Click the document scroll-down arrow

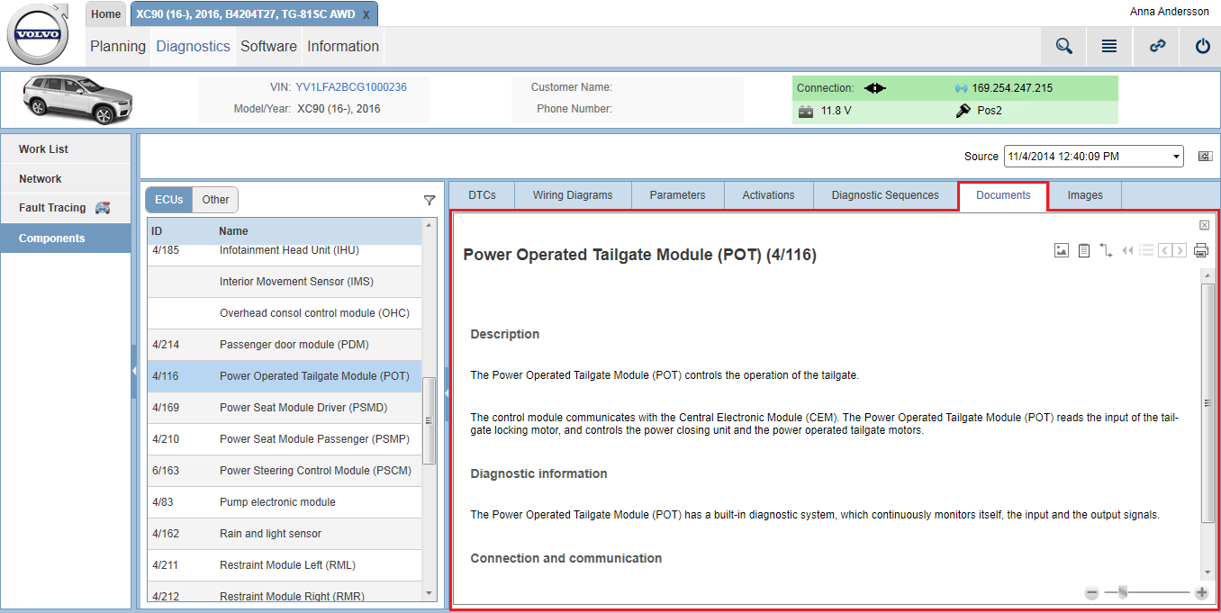(1207, 572)
